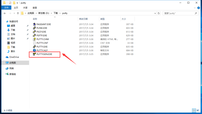Open 网络 in the navigation pane
The width and height of the screenshot is (202, 114).
(11, 68)
